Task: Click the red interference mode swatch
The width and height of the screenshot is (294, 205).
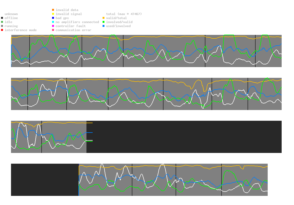Action: click(x=2, y=30)
